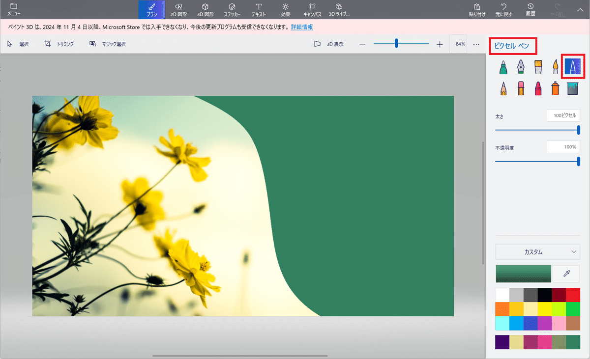The image size is (590, 359).
Task: Toggle the 3D 表示 view
Action: (x=329, y=44)
